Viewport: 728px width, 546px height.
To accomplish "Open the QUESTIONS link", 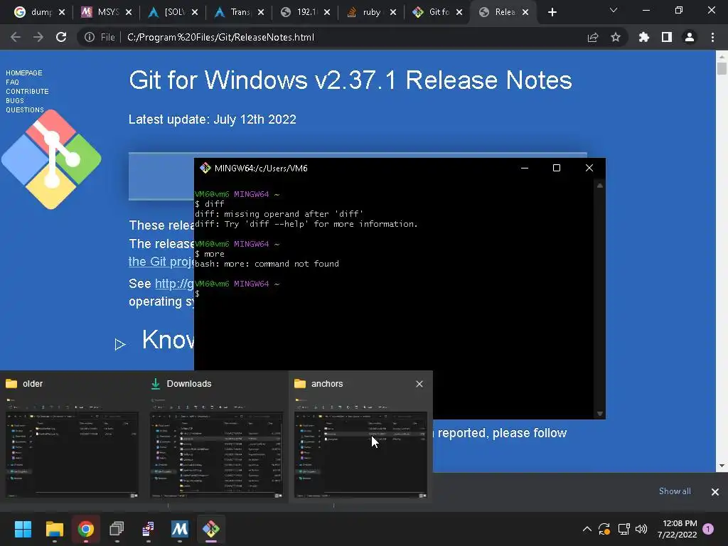I will tap(25, 110).
